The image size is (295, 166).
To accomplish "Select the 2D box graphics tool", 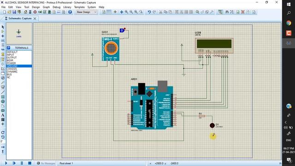I will click(x=3, y=97).
